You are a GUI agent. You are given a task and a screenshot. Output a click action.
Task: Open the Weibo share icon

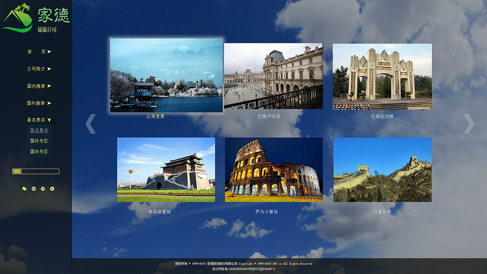[33, 189]
